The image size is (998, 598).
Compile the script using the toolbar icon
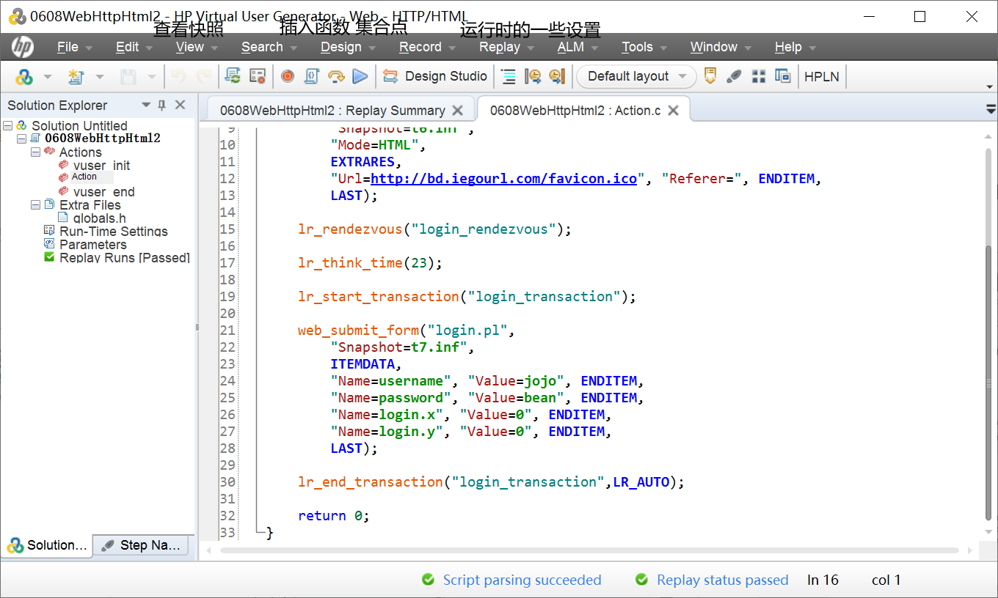(312, 76)
